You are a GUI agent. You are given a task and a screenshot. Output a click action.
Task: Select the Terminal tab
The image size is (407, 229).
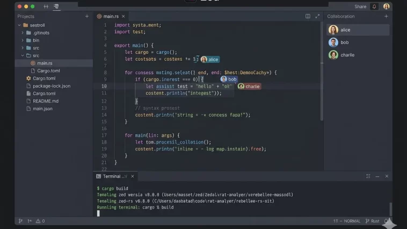pyautogui.click(x=115, y=176)
